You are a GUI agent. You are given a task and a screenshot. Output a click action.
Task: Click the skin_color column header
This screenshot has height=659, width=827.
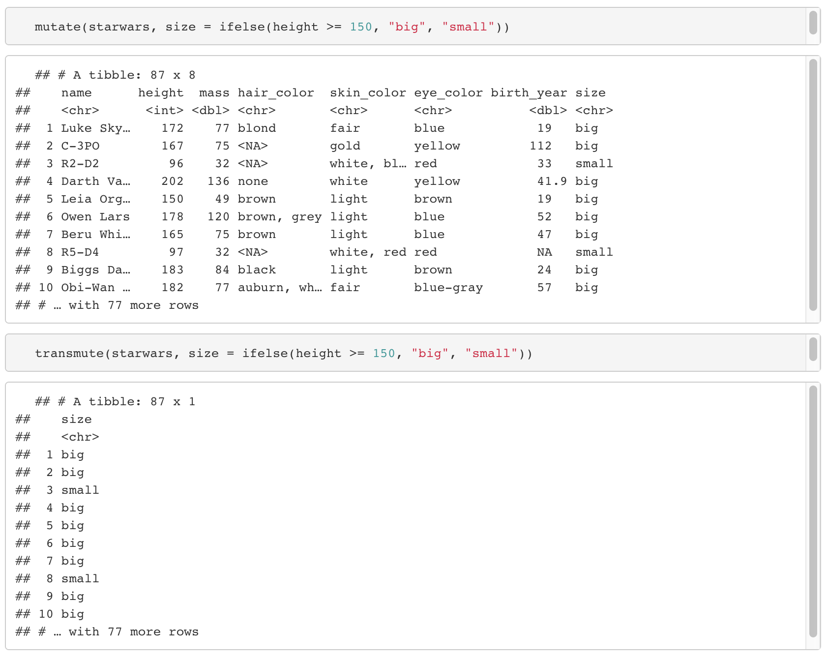coord(368,92)
